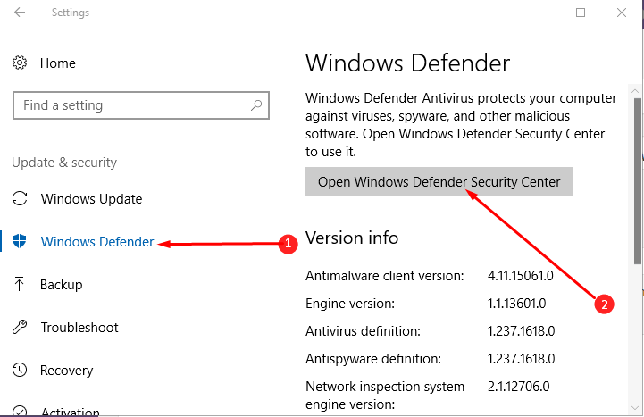Click the Update & security section label

click(64, 163)
